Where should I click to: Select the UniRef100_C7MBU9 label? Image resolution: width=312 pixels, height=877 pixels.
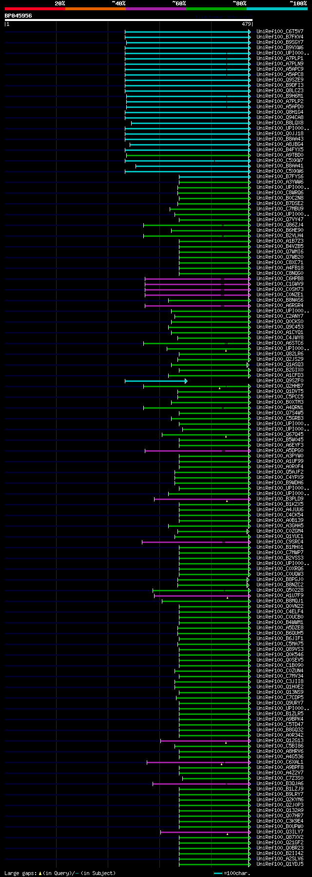tap(280, 209)
